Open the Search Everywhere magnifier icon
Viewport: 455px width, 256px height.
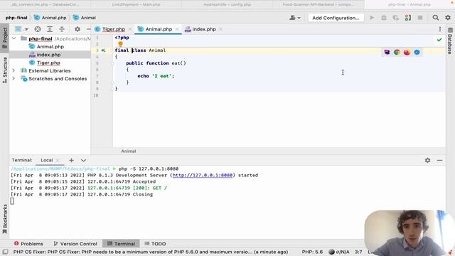click(435, 18)
